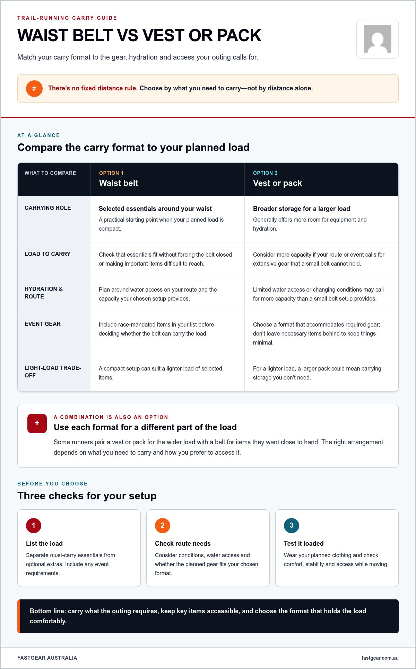Click the Bottom line dark banner
This screenshot has height=669, width=416.
point(208,616)
